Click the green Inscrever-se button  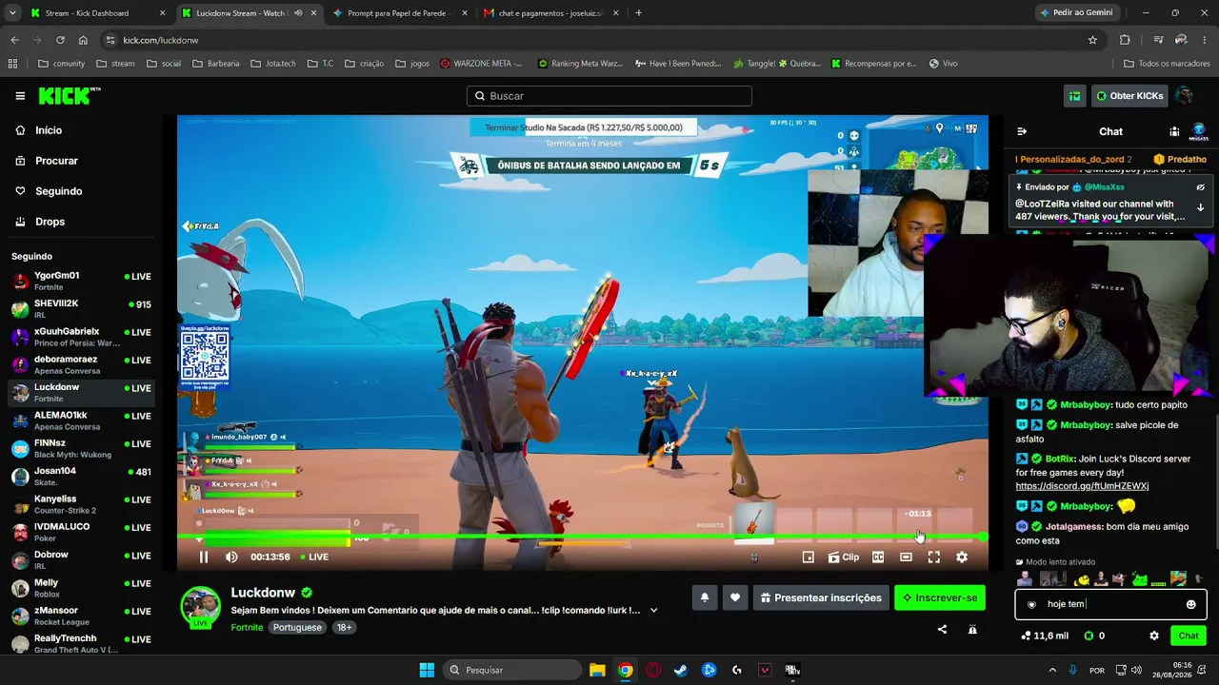[x=940, y=597]
